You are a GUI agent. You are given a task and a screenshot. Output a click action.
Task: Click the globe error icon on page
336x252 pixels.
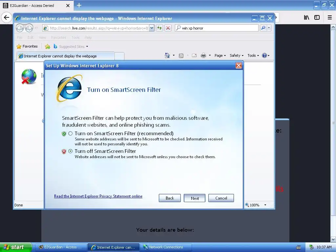pos(29,76)
